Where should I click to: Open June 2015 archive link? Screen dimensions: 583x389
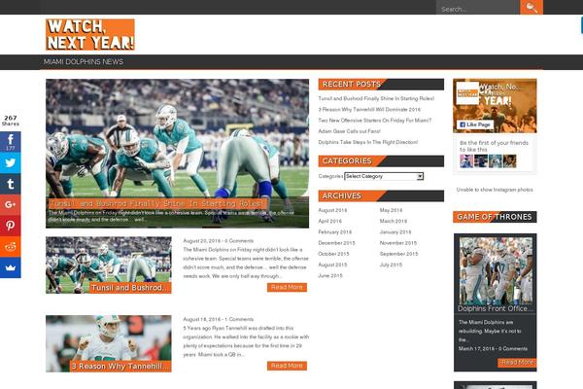coord(330,276)
